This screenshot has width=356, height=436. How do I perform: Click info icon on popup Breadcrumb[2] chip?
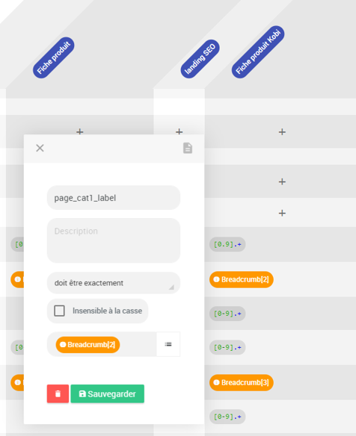tap(63, 345)
